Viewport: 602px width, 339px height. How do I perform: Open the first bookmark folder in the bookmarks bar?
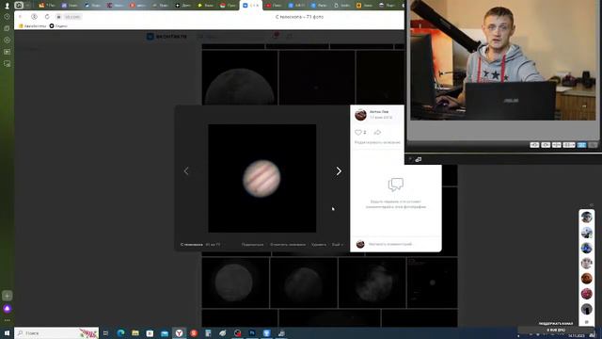click(32, 25)
